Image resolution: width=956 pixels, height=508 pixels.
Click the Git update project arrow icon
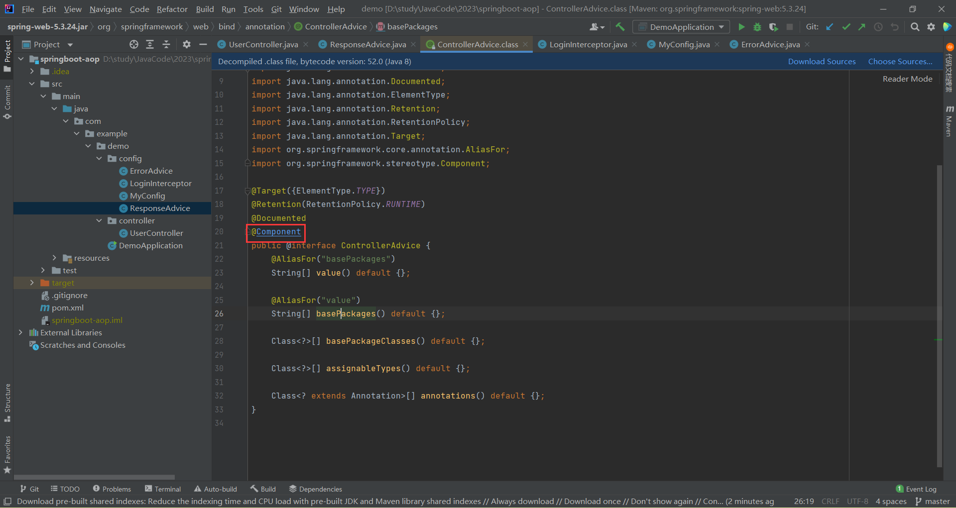click(830, 27)
